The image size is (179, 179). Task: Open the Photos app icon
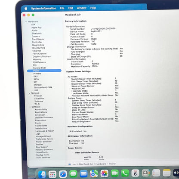(104, 173)
